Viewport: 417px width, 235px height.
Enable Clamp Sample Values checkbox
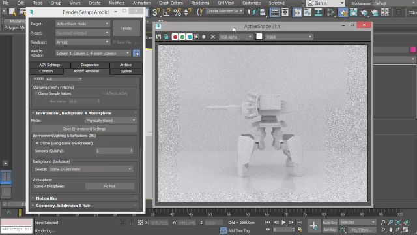click(36, 93)
